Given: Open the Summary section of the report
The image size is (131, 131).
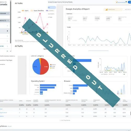Looking at the screenshot, I should point(69,14).
